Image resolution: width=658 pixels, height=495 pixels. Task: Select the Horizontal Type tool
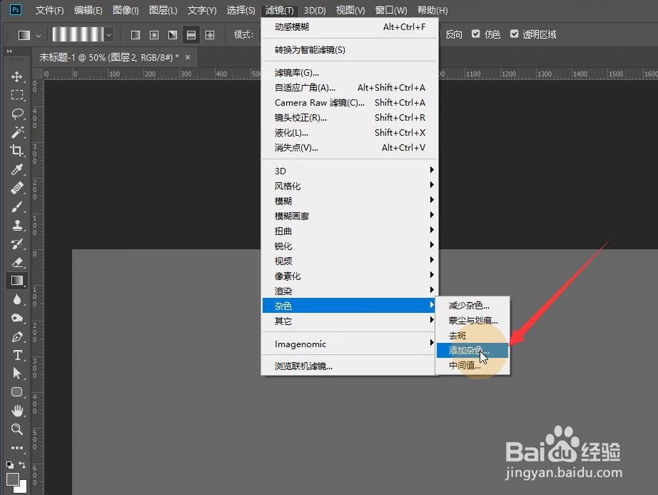[17, 355]
